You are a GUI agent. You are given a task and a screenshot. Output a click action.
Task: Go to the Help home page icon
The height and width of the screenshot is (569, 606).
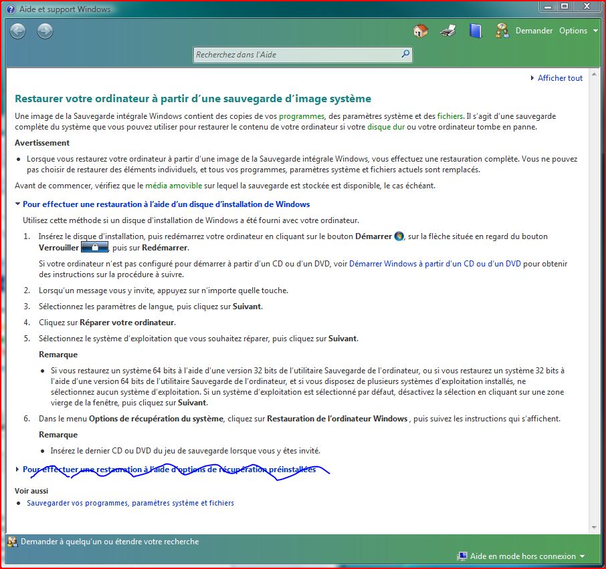pos(420,31)
